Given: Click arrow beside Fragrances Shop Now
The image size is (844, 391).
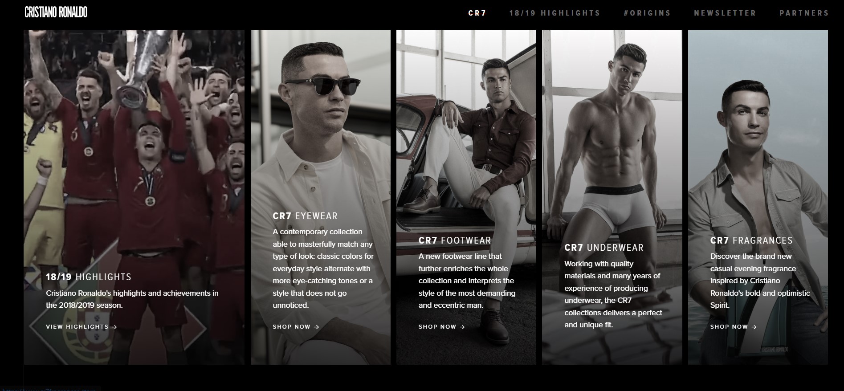Looking at the screenshot, I should [754, 327].
